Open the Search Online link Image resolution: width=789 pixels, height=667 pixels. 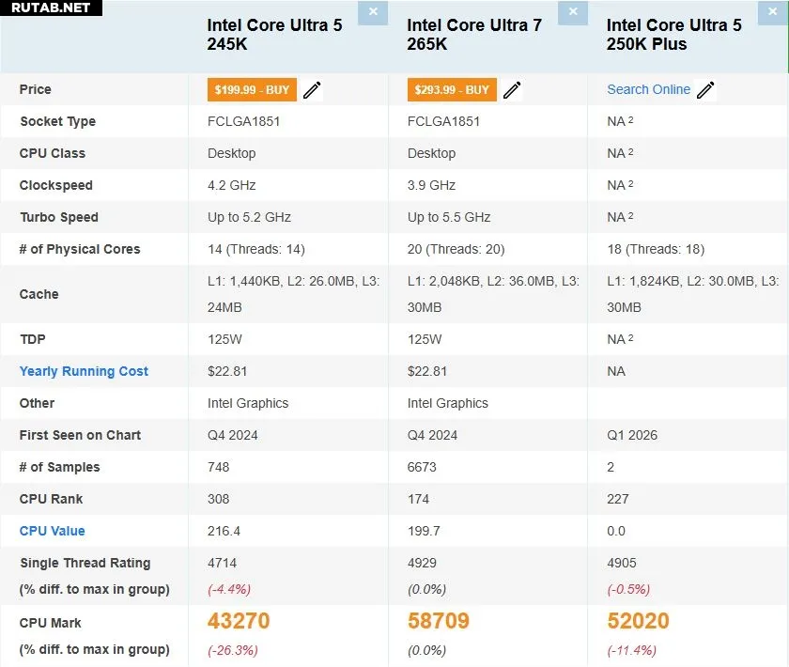coord(648,89)
